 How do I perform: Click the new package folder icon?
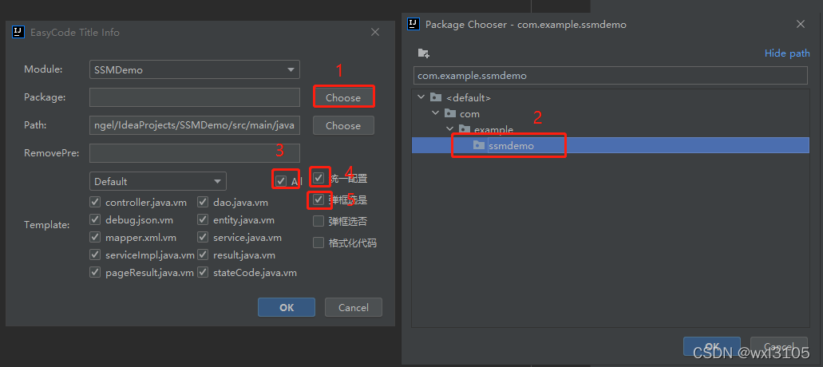(x=424, y=53)
